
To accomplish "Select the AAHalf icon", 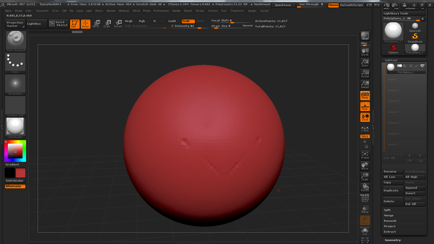I will pyautogui.click(x=365, y=85).
